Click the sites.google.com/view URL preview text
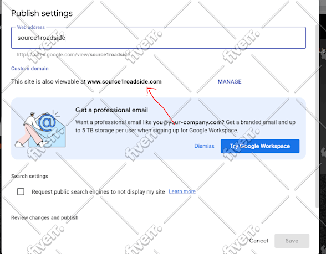The image size is (326, 254). point(73,55)
